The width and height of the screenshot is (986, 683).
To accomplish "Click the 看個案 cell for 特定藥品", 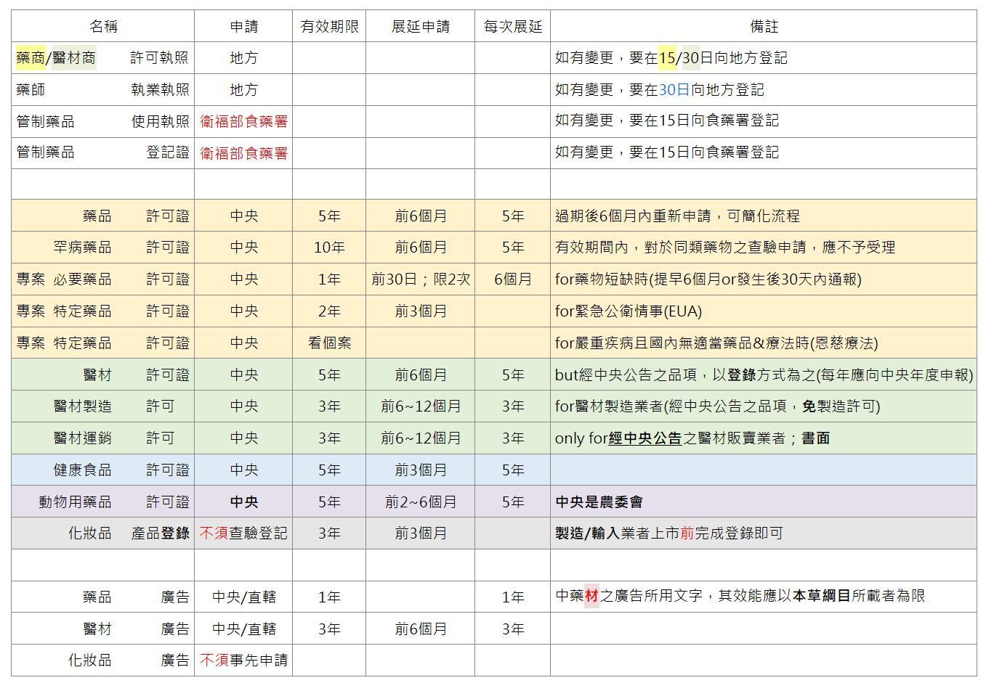I will pos(328,343).
